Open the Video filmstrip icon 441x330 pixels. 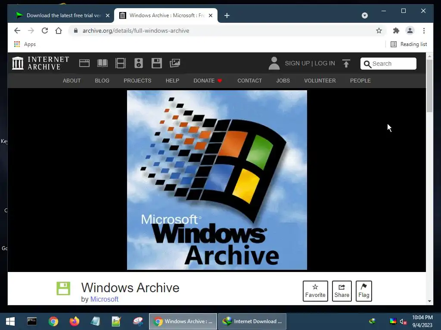tap(121, 63)
